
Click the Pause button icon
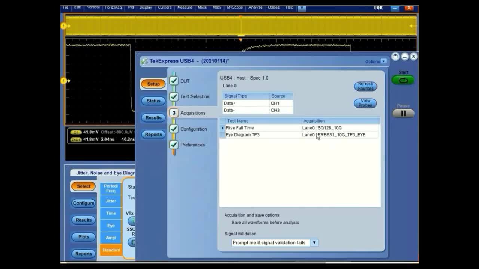tap(403, 113)
